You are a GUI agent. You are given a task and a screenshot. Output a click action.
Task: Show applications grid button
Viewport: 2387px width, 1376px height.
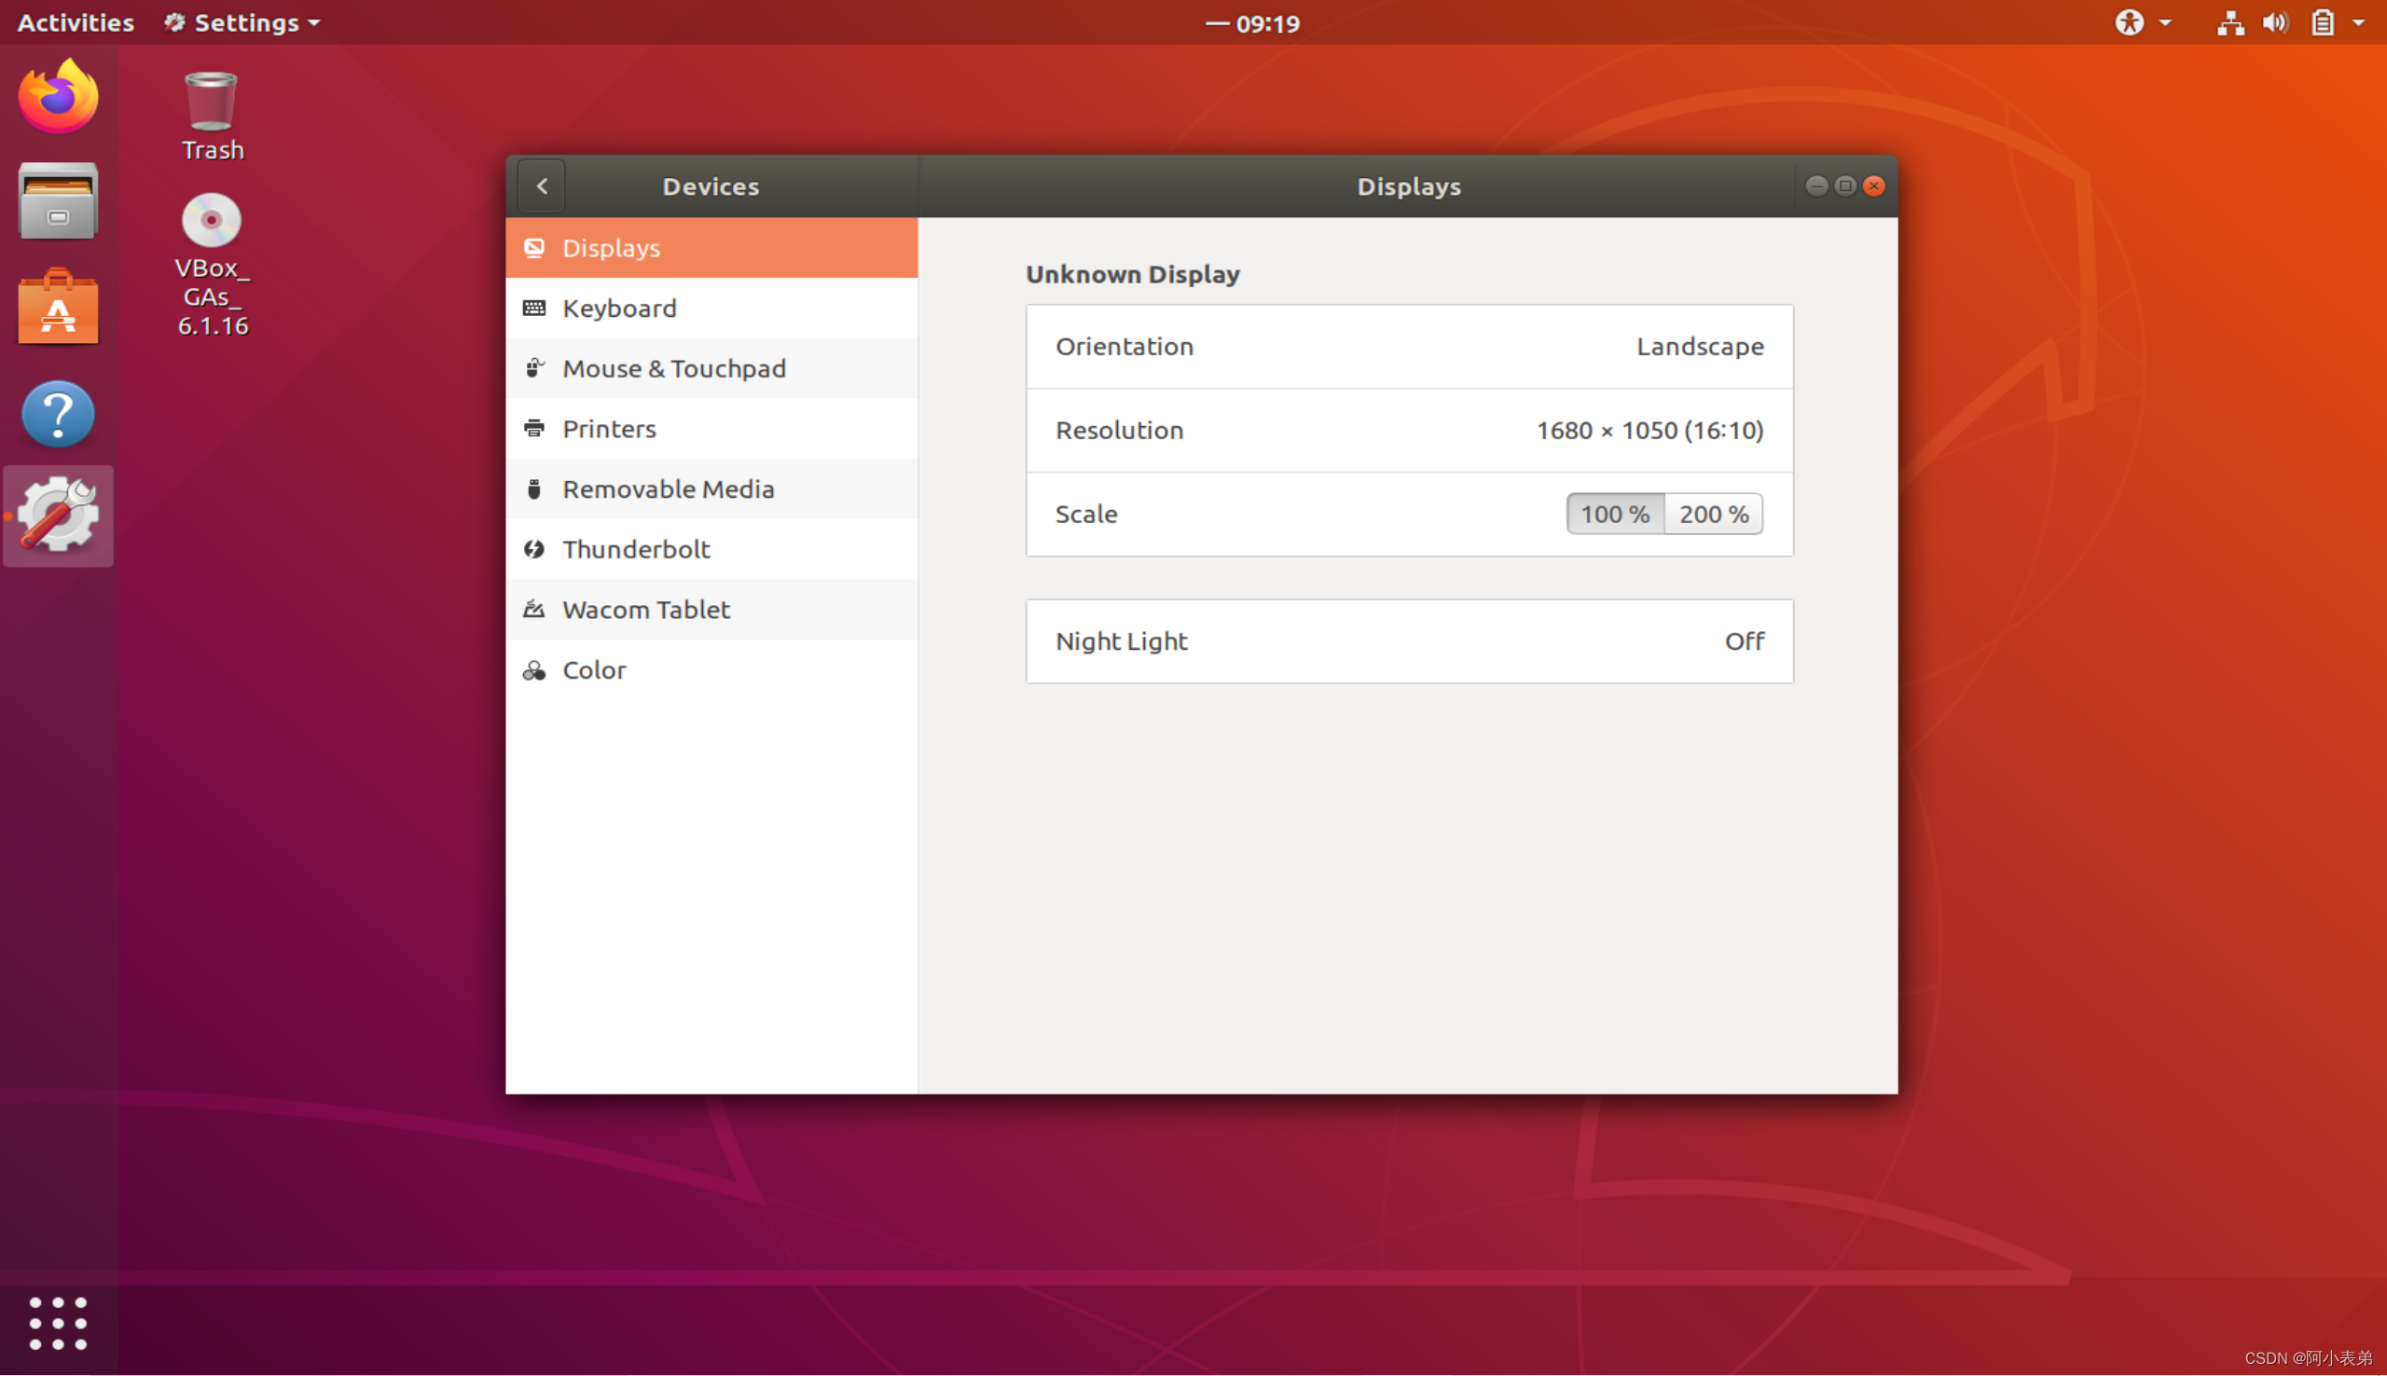(58, 1322)
